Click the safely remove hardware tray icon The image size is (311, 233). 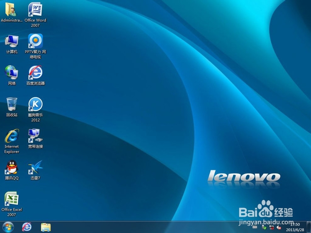tap(264, 228)
